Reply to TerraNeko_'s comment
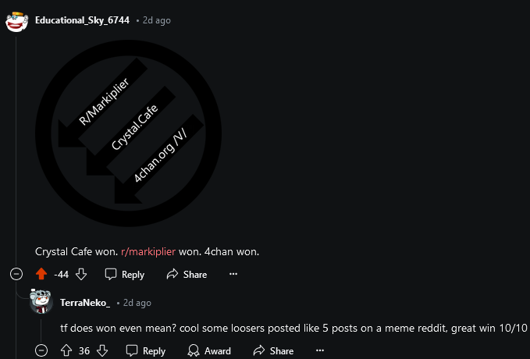Viewport: 530px width, 359px height. coord(146,351)
